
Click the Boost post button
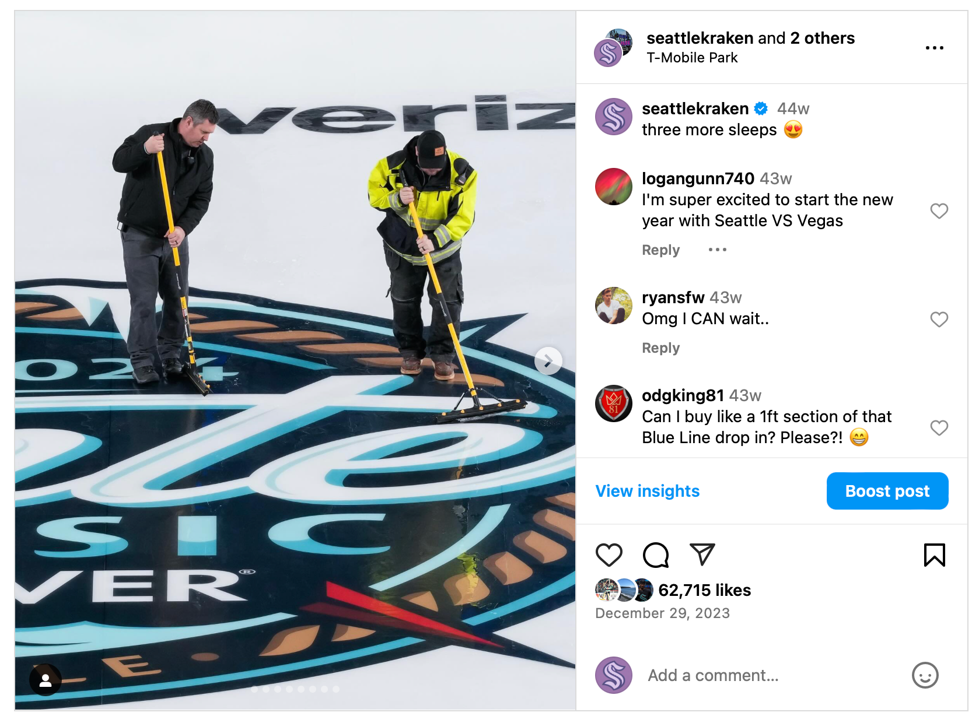pyautogui.click(x=887, y=491)
